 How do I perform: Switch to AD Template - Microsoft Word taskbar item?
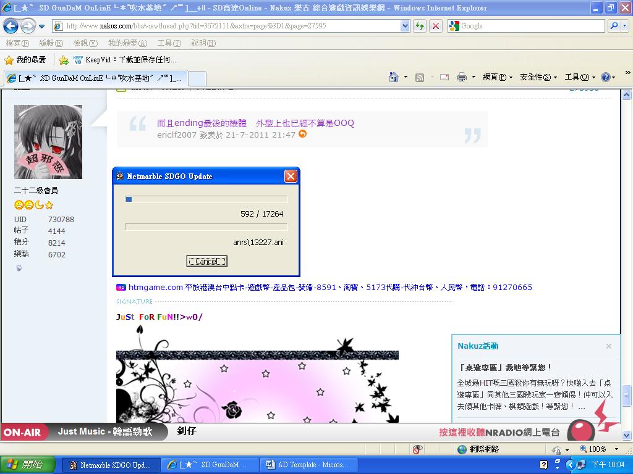coord(308,465)
